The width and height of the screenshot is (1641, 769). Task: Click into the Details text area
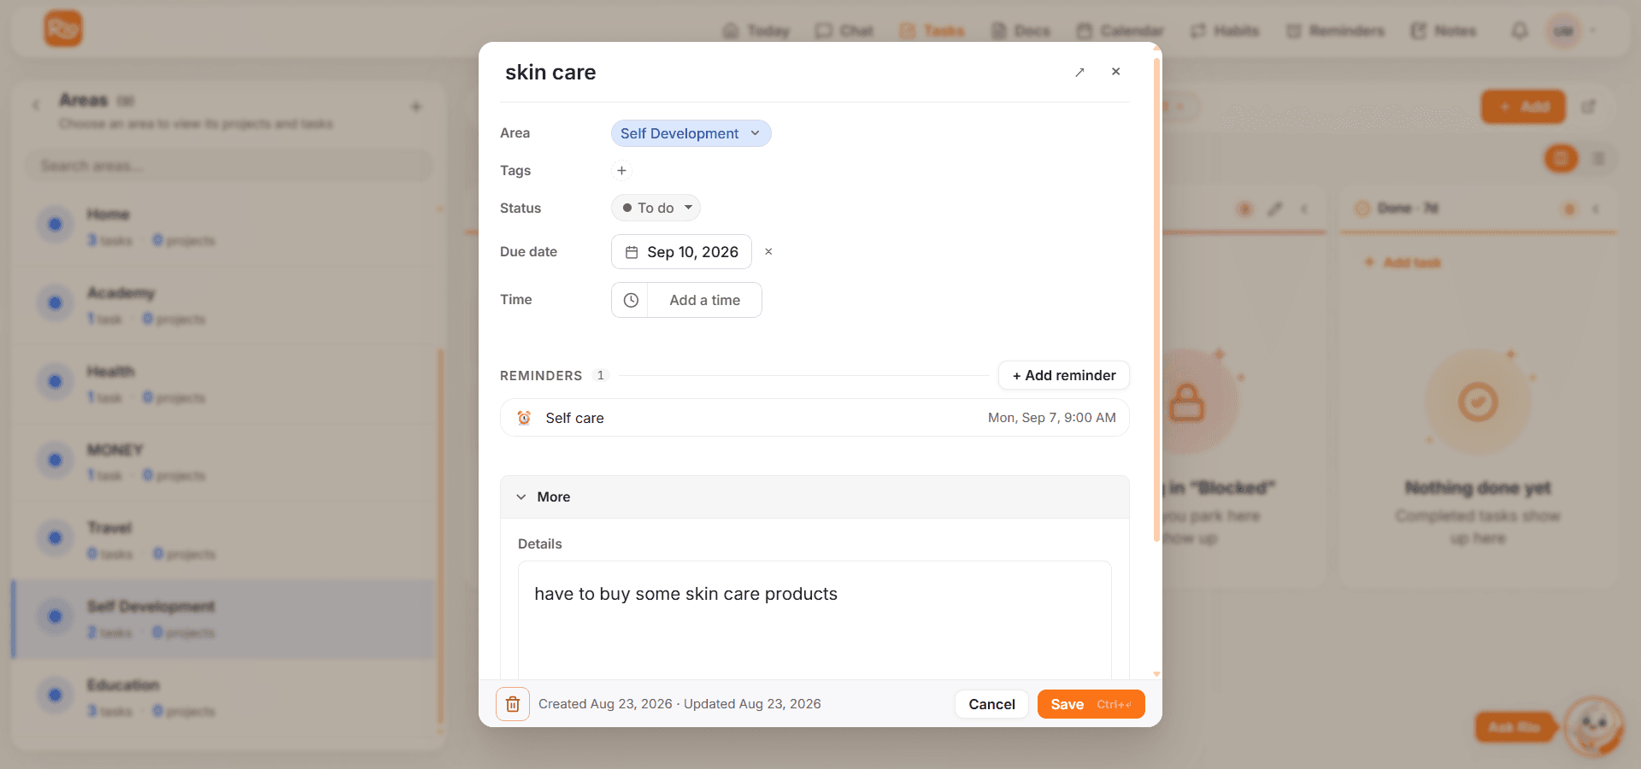pos(815,619)
